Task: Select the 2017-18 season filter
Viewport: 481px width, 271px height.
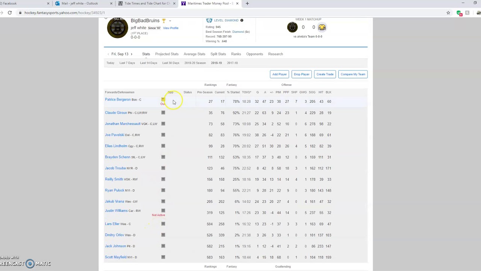Action: (x=232, y=63)
